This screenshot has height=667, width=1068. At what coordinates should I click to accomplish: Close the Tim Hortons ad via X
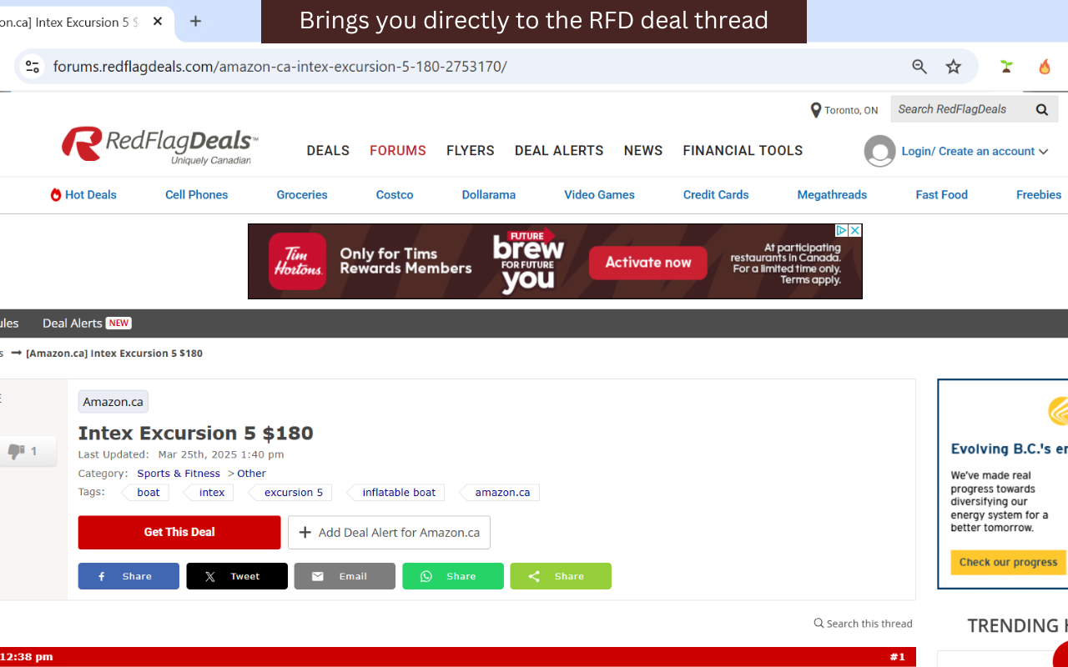pos(855,231)
